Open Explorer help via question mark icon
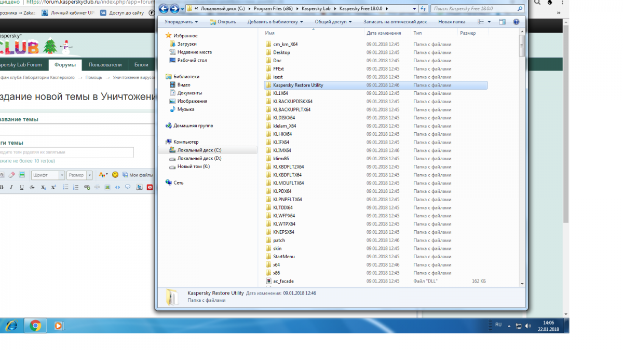The image size is (623, 350). [516, 22]
